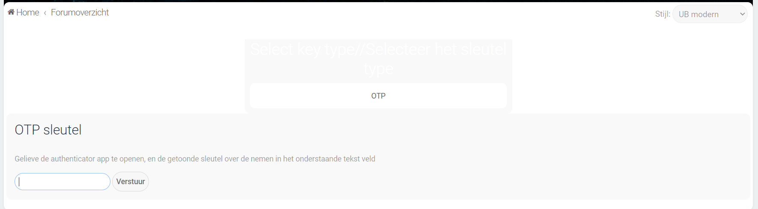Viewport: 758px width, 209px height.
Task: Open the Stijl style dropdown
Action: (x=710, y=15)
